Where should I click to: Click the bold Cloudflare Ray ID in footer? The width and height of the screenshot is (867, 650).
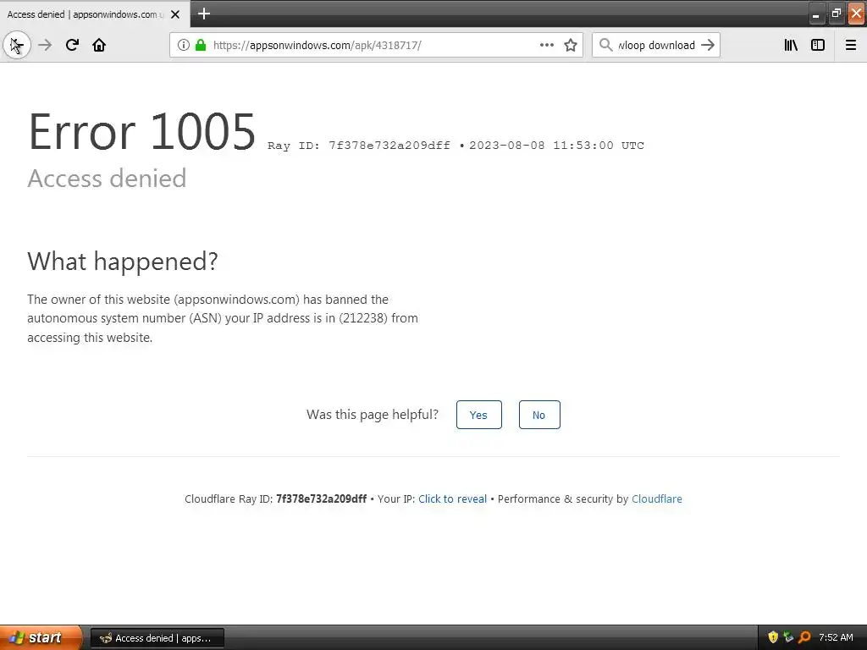(321, 499)
